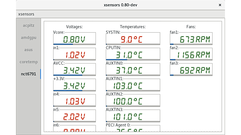Click the SYSTIN 9.0°C temperature display
Image resolution: width=241 pixels, height=135 pixels.
click(x=133, y=40)
